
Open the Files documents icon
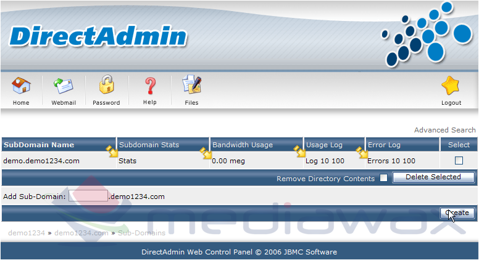coord(191,84)
